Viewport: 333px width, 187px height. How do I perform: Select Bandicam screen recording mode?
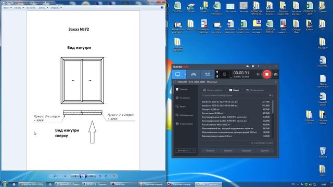pos(178,74)
